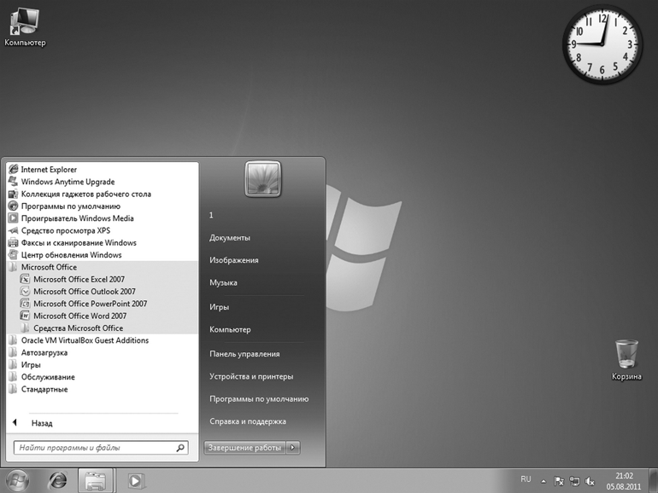658x493 pixels.
Task: Click the Recycle Bin (Корзина) desktop icon
Action: (x=626, y=359)
